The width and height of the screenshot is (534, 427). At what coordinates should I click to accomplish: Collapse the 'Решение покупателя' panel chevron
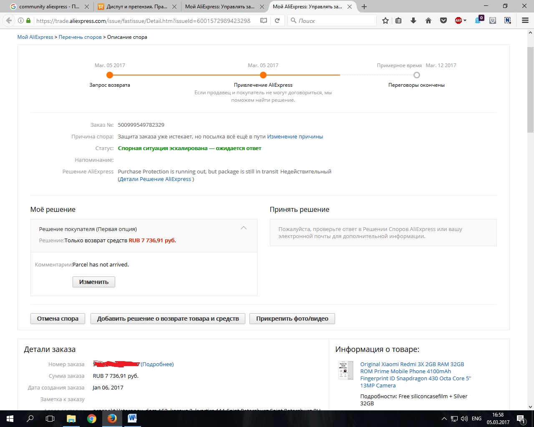244,228
